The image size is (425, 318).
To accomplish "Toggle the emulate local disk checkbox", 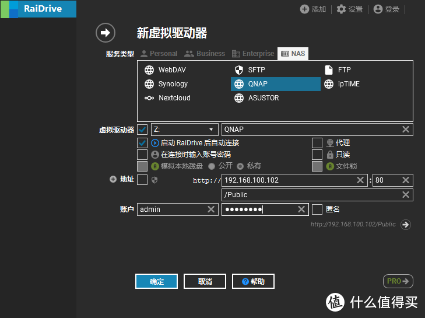I will click(142, 166).
